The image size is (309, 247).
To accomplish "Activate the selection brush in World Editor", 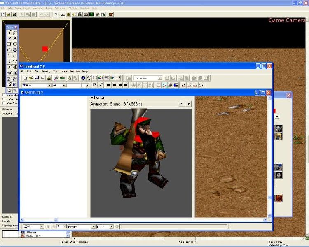I will tap(55, 14).
